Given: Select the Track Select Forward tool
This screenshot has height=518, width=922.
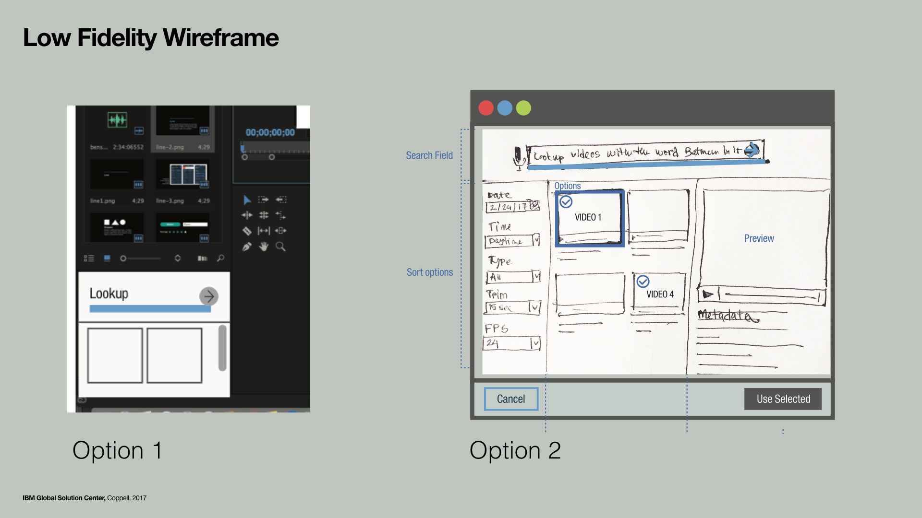Looking at the screenshot, I should 263,200.
